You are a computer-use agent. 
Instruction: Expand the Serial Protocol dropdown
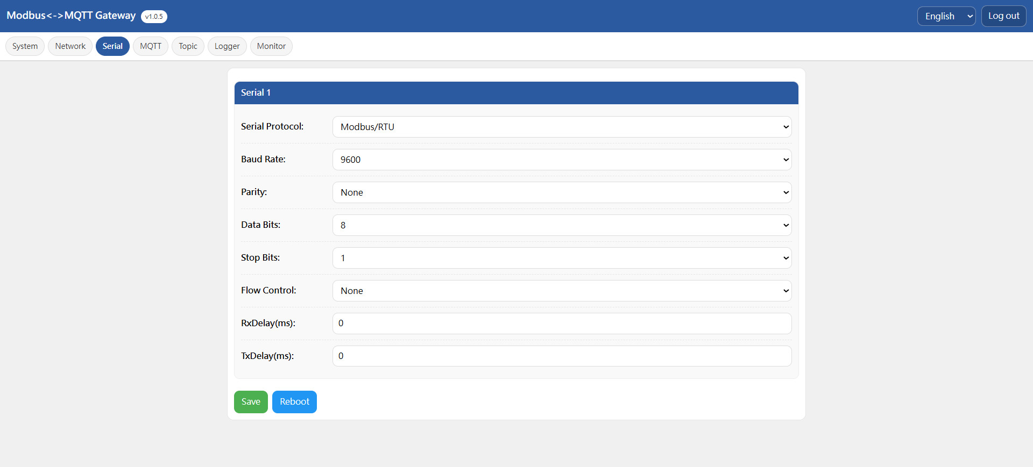[x=562, y=127]
